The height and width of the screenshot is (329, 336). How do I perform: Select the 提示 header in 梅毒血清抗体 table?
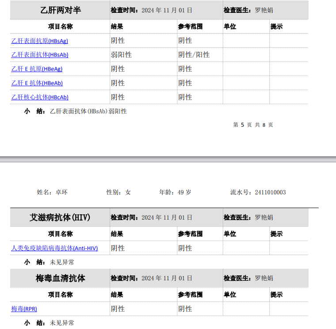[x=276, y=294]
